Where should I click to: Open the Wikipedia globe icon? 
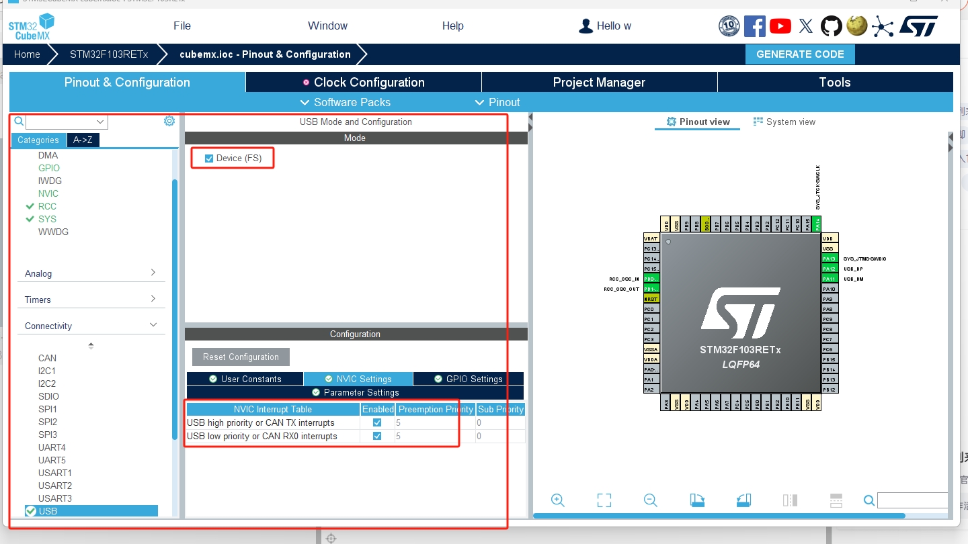(856, 26)
